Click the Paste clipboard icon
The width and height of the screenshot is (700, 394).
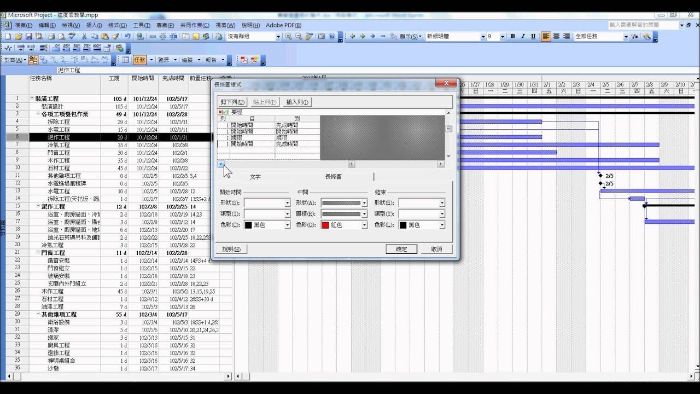(104, 36)
